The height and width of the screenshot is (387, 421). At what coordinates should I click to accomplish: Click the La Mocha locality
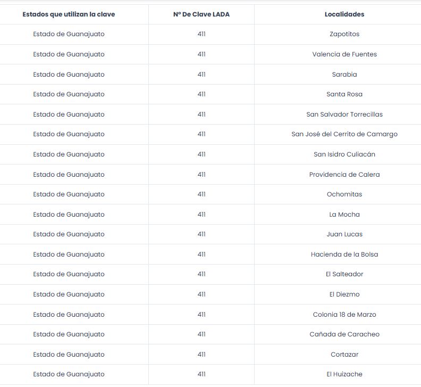click(x=344, y=215)
